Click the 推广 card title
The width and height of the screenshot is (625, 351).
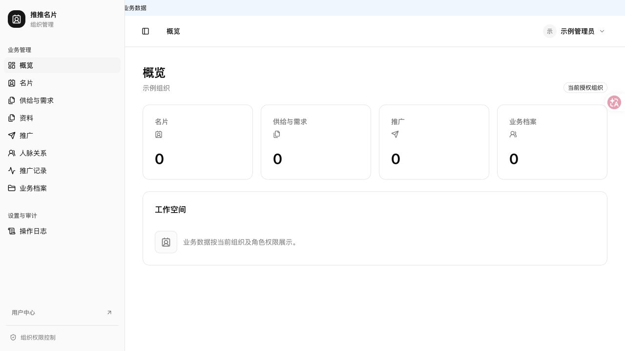click(398, 122)
